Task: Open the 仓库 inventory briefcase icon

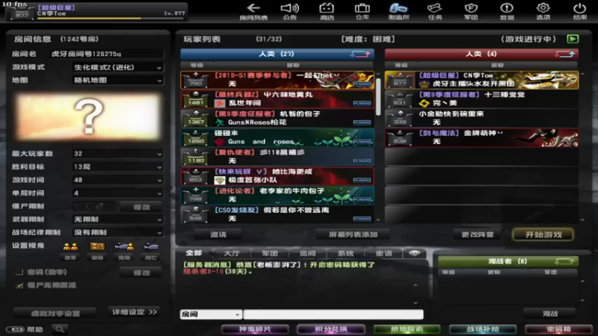Action: pos(362,11)
